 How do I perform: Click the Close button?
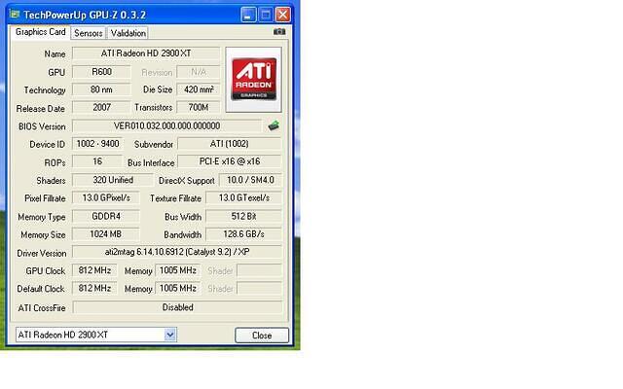point(262,336)
